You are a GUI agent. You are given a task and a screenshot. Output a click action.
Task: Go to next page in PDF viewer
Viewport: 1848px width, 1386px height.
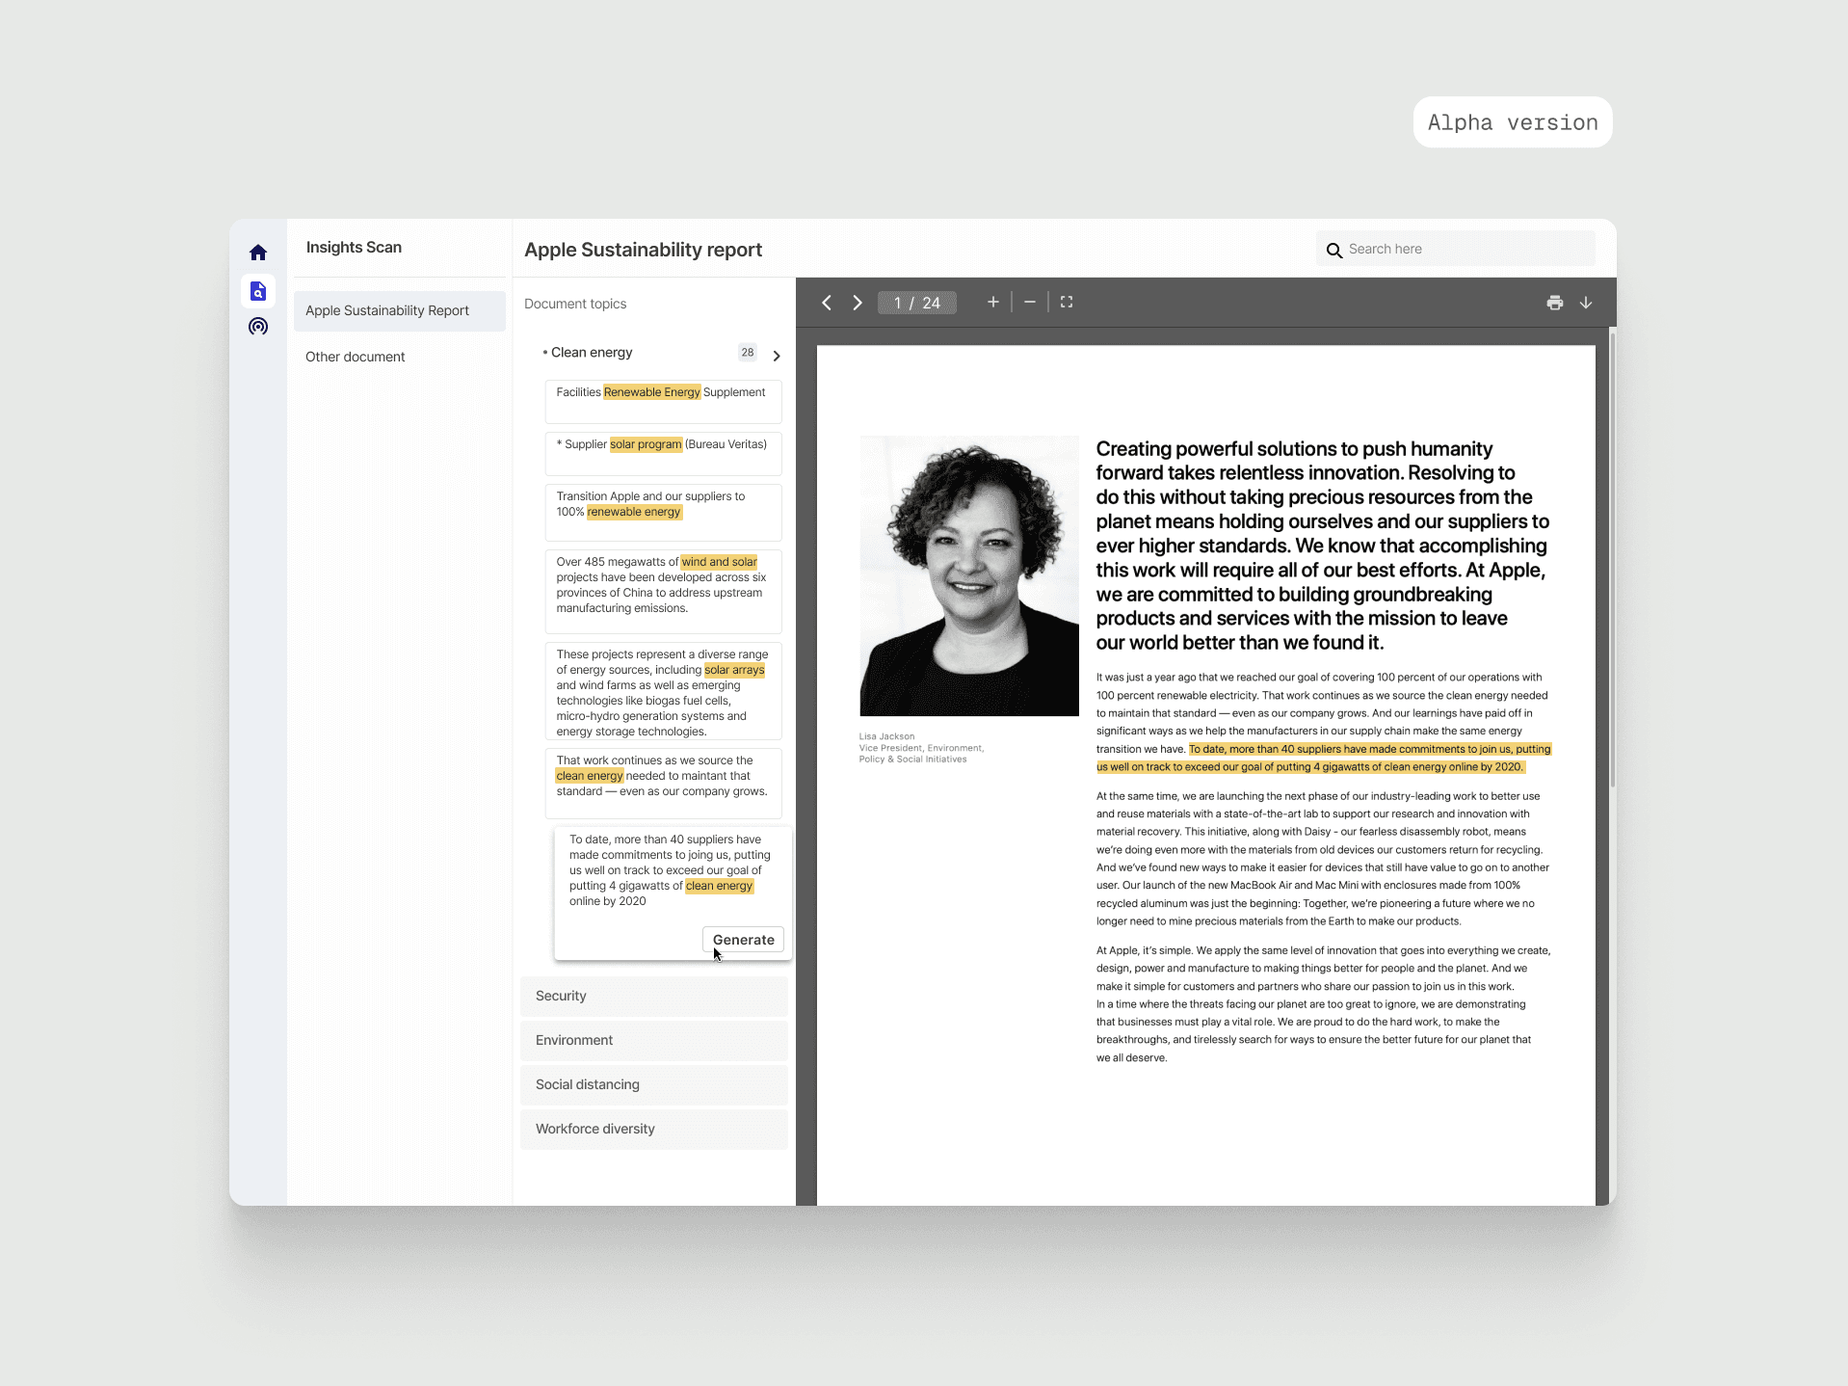(858, 303)
